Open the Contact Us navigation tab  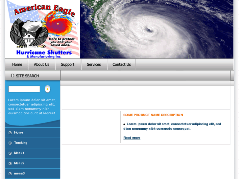point(122,64)
